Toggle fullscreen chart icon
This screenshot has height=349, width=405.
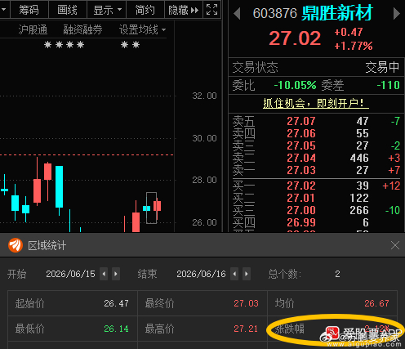point(211,10)
